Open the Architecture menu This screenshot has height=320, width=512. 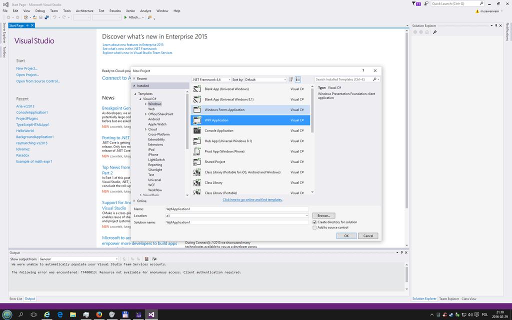84,11
